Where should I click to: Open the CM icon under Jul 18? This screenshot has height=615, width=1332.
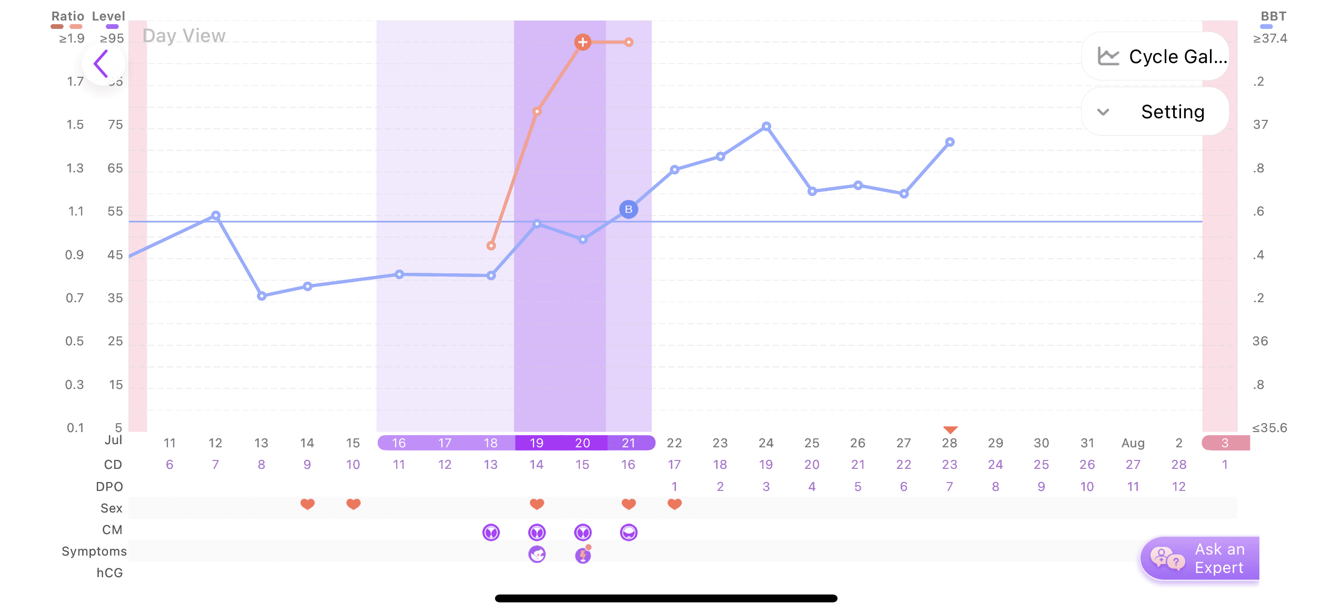click(x=491, y=532)
